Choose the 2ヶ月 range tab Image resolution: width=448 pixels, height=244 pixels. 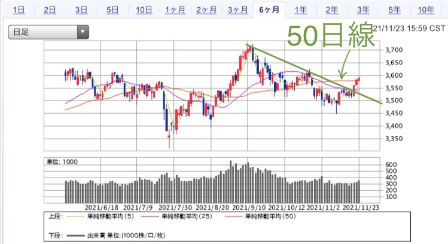pyautogui.click(x=206, y=10)
